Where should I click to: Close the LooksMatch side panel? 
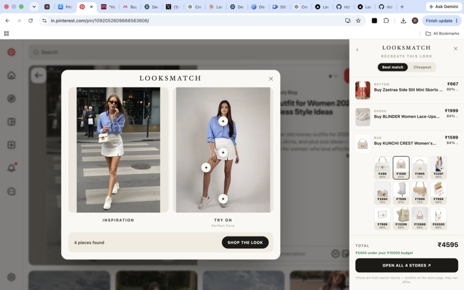click(x=455, y=48)
